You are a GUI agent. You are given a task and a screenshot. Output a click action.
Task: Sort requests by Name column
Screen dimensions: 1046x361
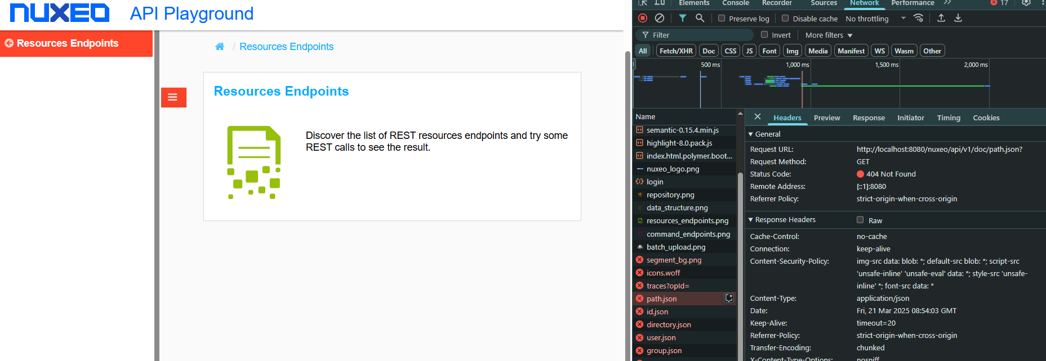684,116
